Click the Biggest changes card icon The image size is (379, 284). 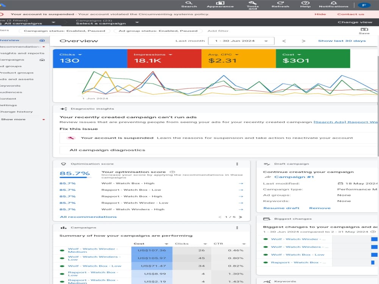(x=266, y=219)
